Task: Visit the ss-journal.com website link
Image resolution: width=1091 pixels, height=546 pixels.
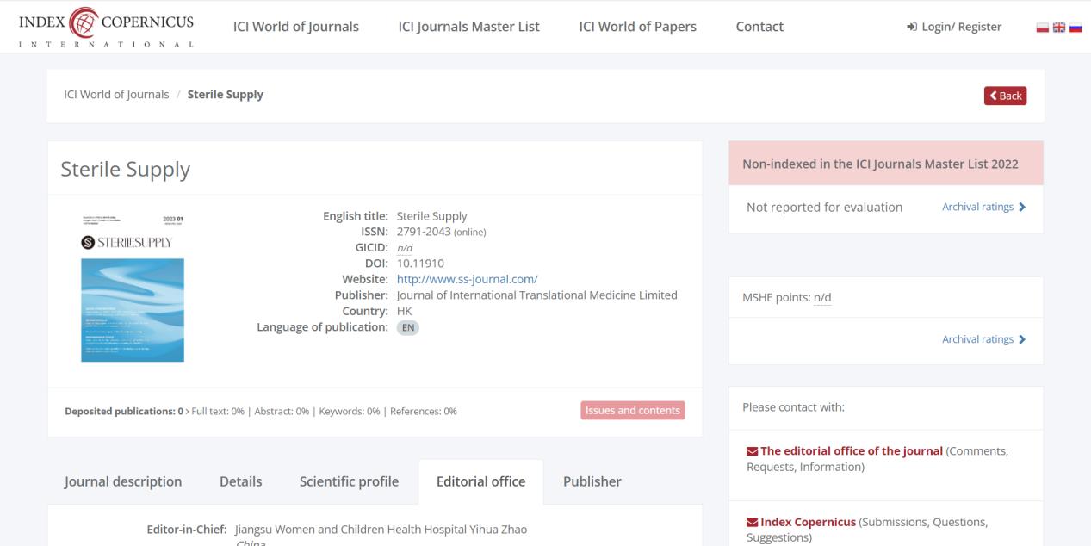Action: (468, 278)
